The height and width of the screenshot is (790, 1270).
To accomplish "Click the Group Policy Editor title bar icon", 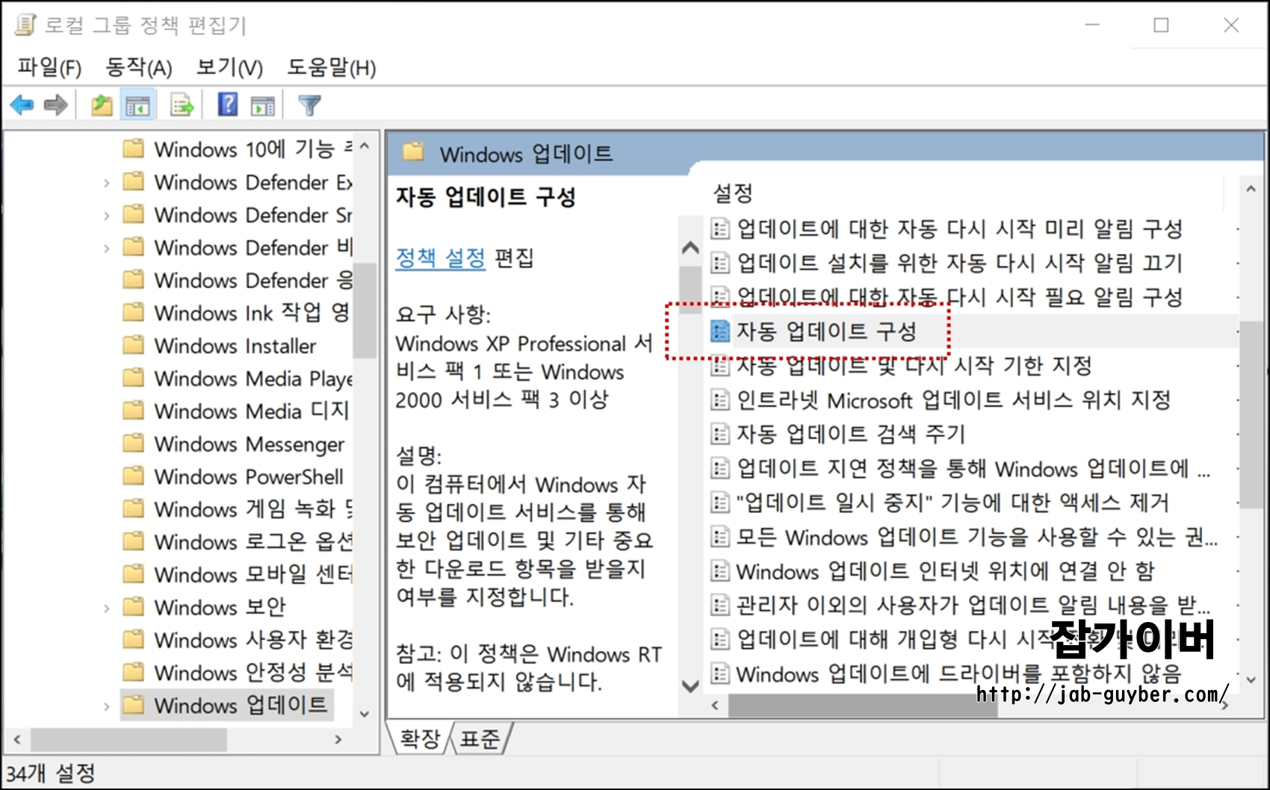I will [25, 25].
